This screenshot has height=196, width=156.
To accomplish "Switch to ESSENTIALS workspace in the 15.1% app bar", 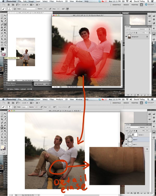I will click(x=117, y=5).
